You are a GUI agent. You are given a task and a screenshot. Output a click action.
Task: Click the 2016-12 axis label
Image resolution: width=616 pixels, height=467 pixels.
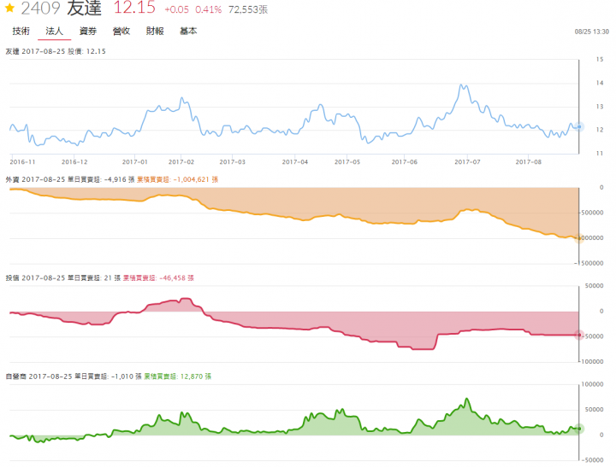coord(74,162)
